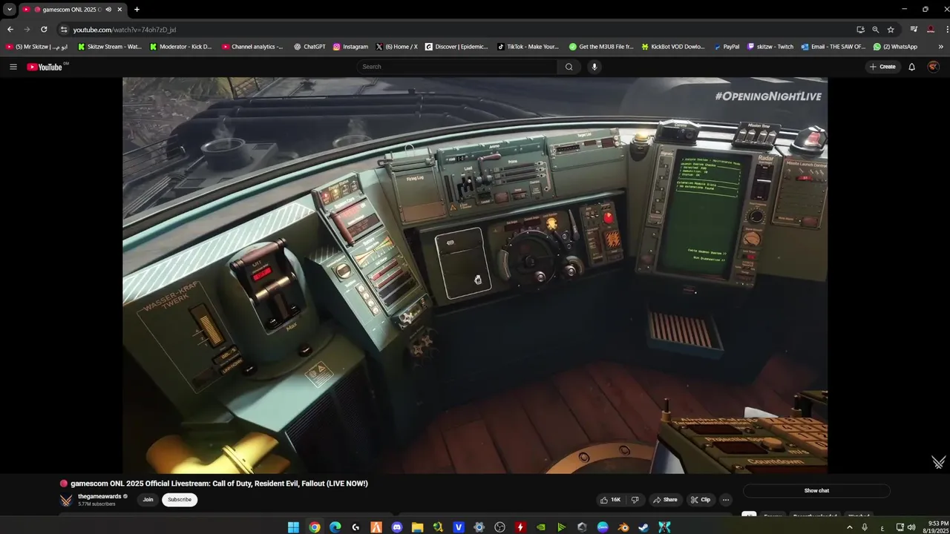Open Channel analytics bookmark

coord(252,47)
